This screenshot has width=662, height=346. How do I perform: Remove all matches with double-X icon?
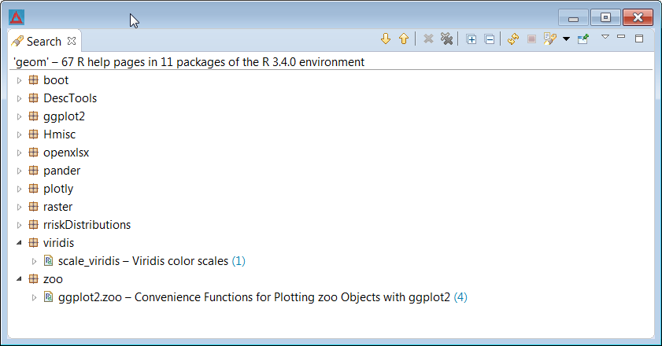(446, 39)
